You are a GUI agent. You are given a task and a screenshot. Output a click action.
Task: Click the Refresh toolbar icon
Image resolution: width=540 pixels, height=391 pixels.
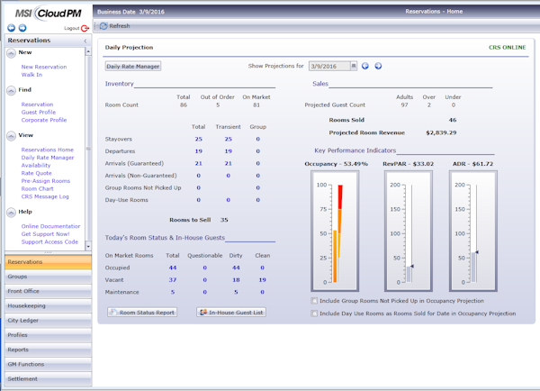point(103,26)
